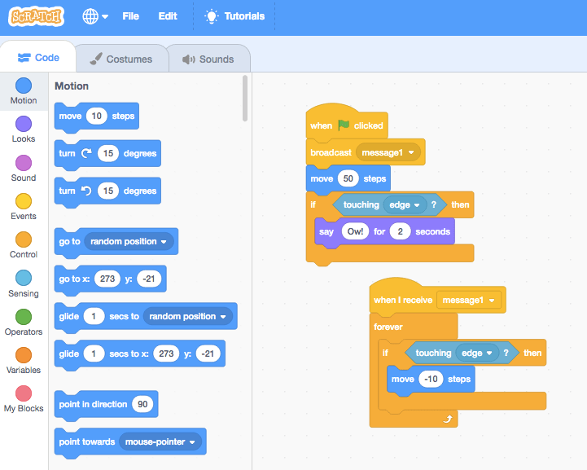Open the when I receive message1 dropdown
587x470 pixels.
point(468,300)
